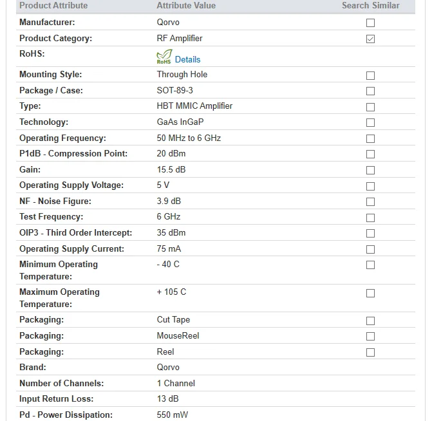
Task: Check the Packaging Cut Tape checkbox
Action: tap(370, 321)
